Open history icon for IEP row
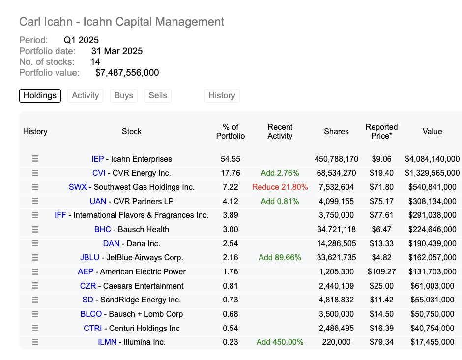Viewport: 462px width, 360px height. point(35,159)
